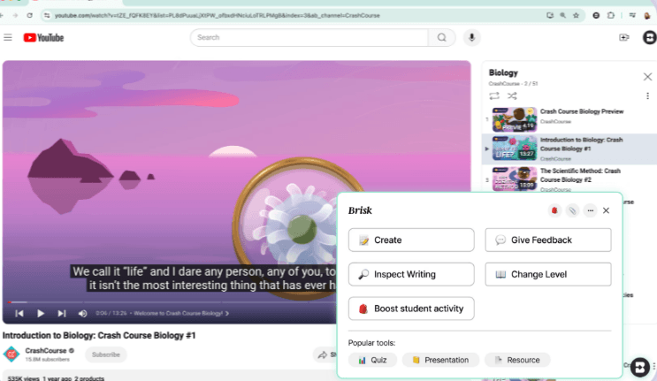The image size is (657, 381).
Task: Click the Give Feedback button
Action: (548, 240)
